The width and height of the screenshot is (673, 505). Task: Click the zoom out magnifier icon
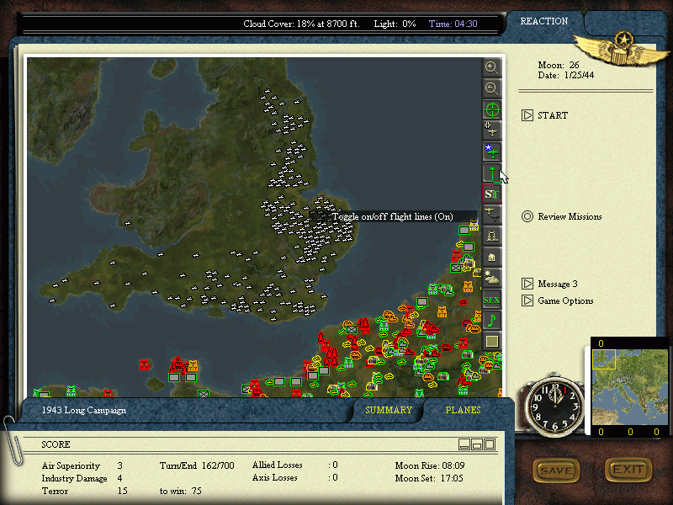(x=492, y=88)
